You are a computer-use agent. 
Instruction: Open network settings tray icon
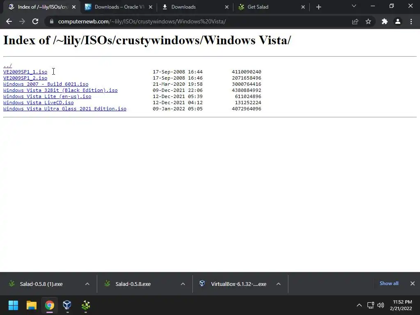point(371,305)
